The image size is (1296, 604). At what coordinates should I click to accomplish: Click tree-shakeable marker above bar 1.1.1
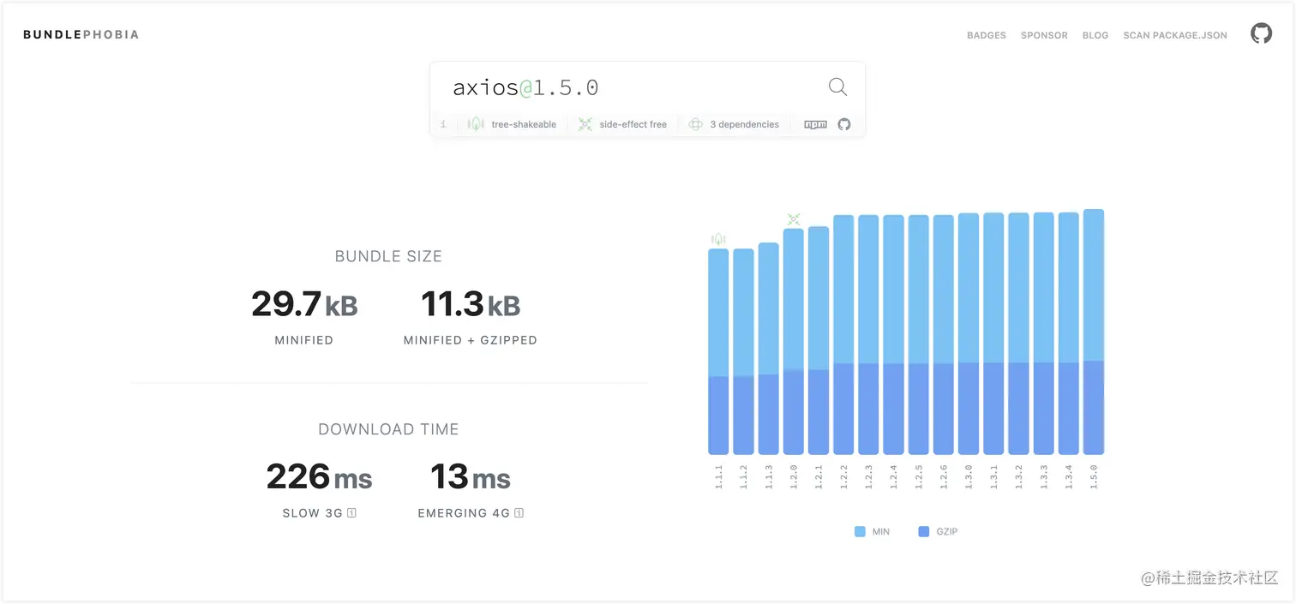[718, 239]
